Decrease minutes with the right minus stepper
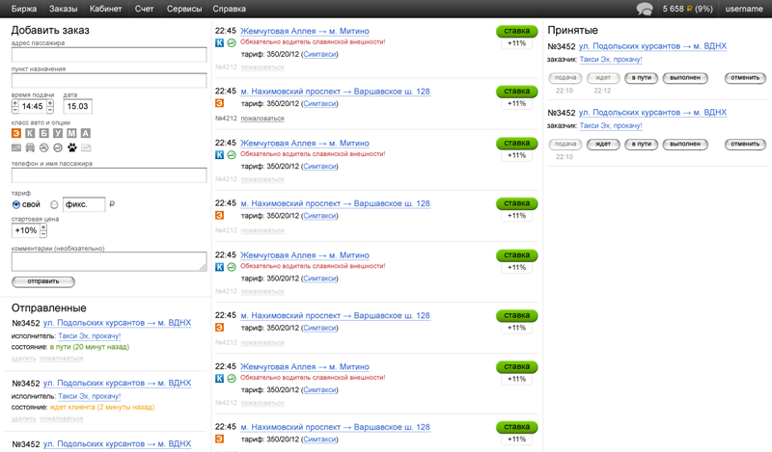 [x=50, y=109]
